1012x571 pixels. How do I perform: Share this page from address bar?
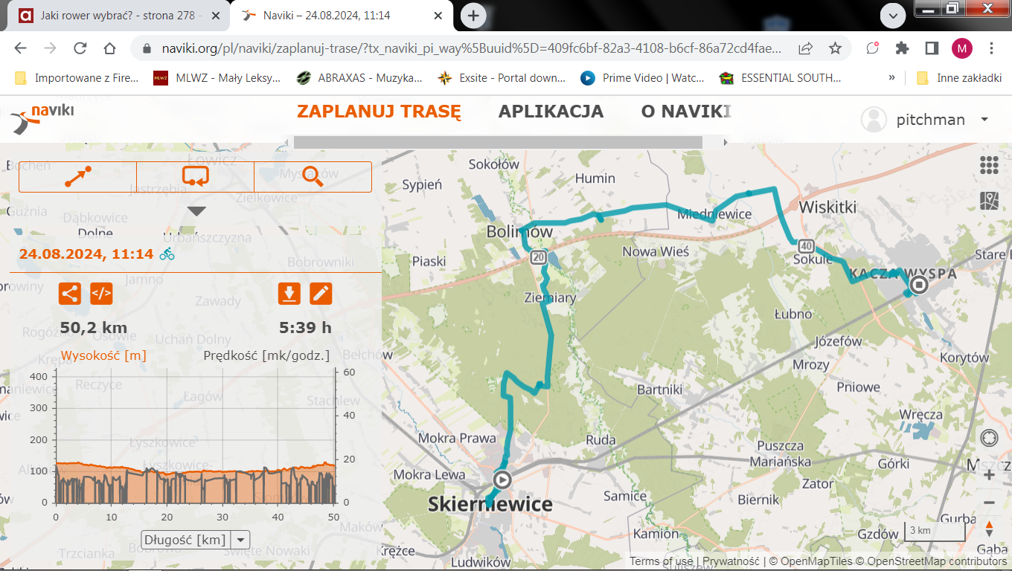(x=805, y=48)
